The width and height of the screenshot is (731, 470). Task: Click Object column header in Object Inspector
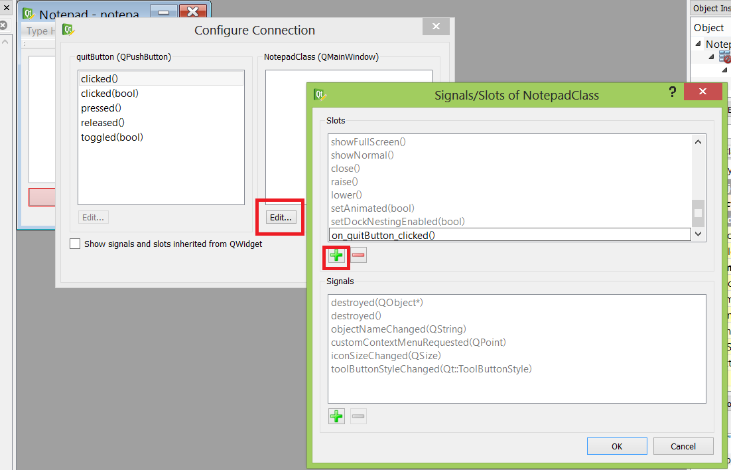pos(711,27)
